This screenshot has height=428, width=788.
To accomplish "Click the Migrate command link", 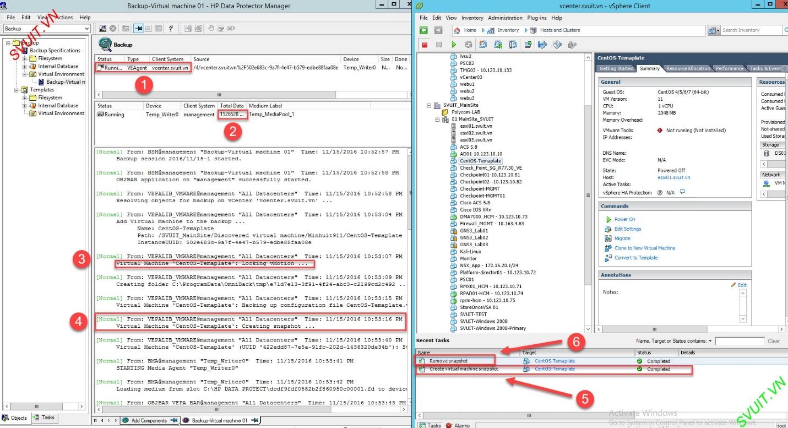I will click(x=622, y=239).
